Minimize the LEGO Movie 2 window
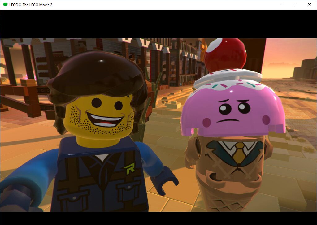Screen dimensions: 317x225 coord(281,5)
